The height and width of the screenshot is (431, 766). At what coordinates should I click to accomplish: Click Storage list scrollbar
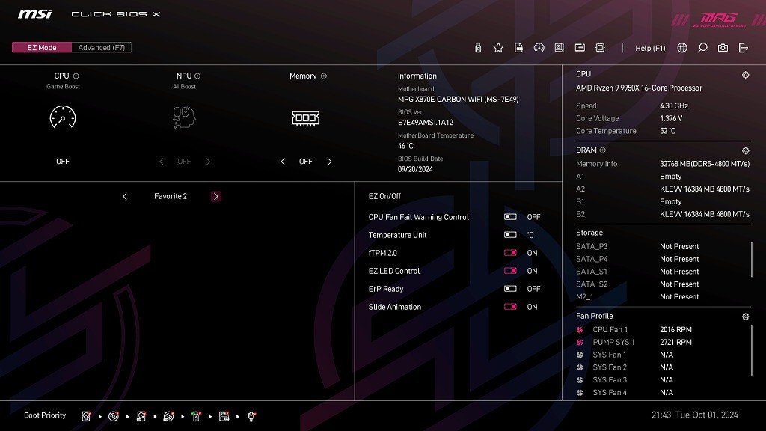pos(752,259)
